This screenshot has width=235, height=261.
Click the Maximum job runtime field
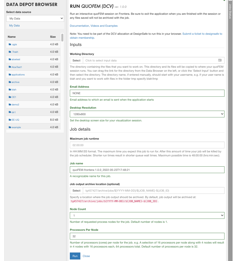pyautogui.click(x=147, y=145)
